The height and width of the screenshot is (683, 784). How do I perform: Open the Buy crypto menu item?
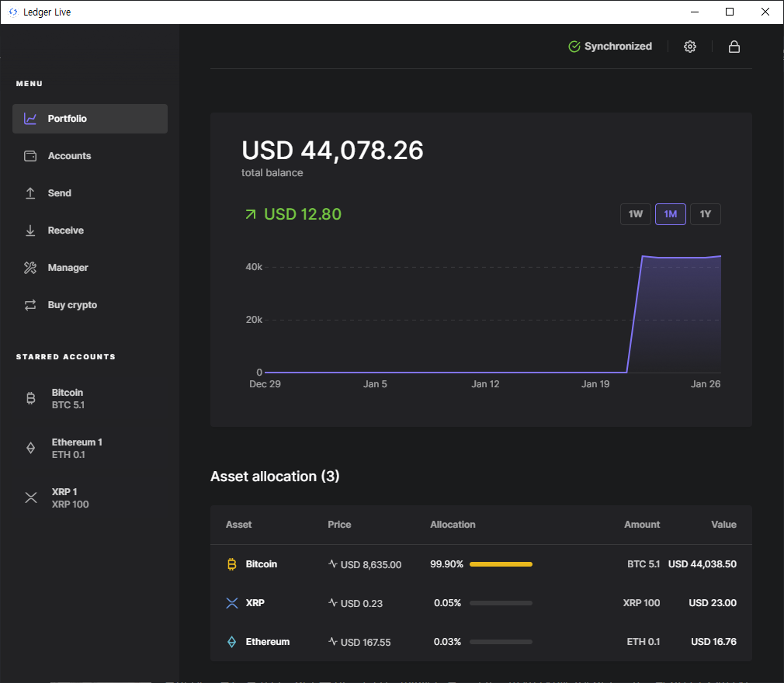coord(90,305)
